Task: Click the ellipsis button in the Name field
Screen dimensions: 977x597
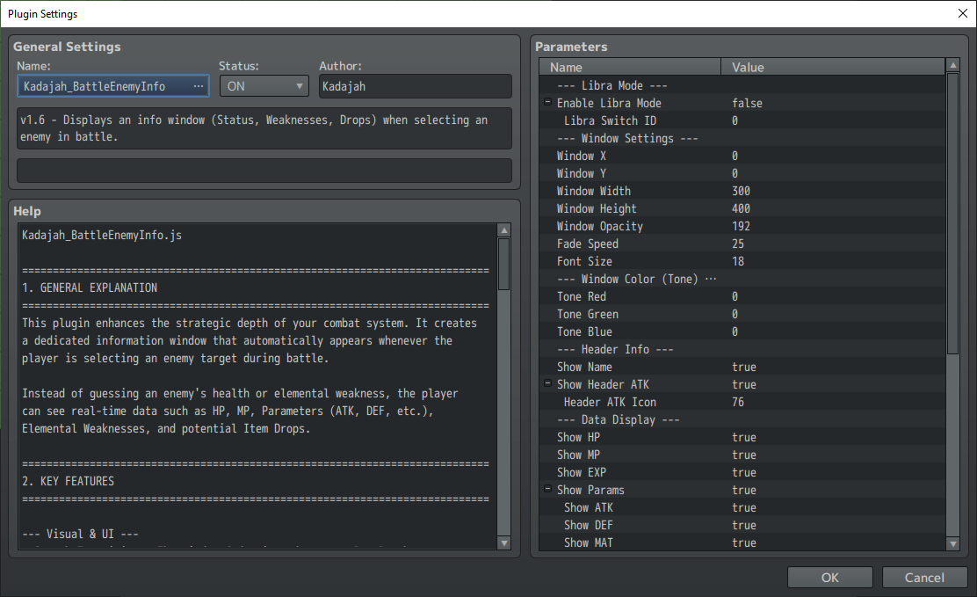Action: click(199, 86)
